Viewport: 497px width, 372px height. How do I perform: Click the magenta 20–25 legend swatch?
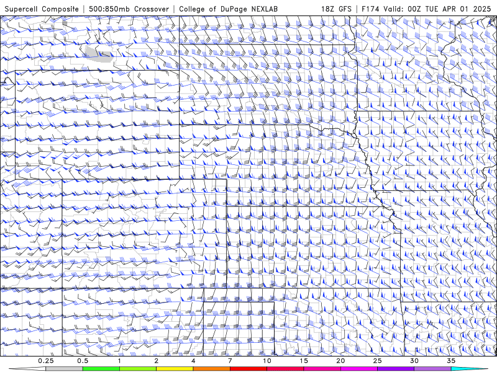[359, 369]
